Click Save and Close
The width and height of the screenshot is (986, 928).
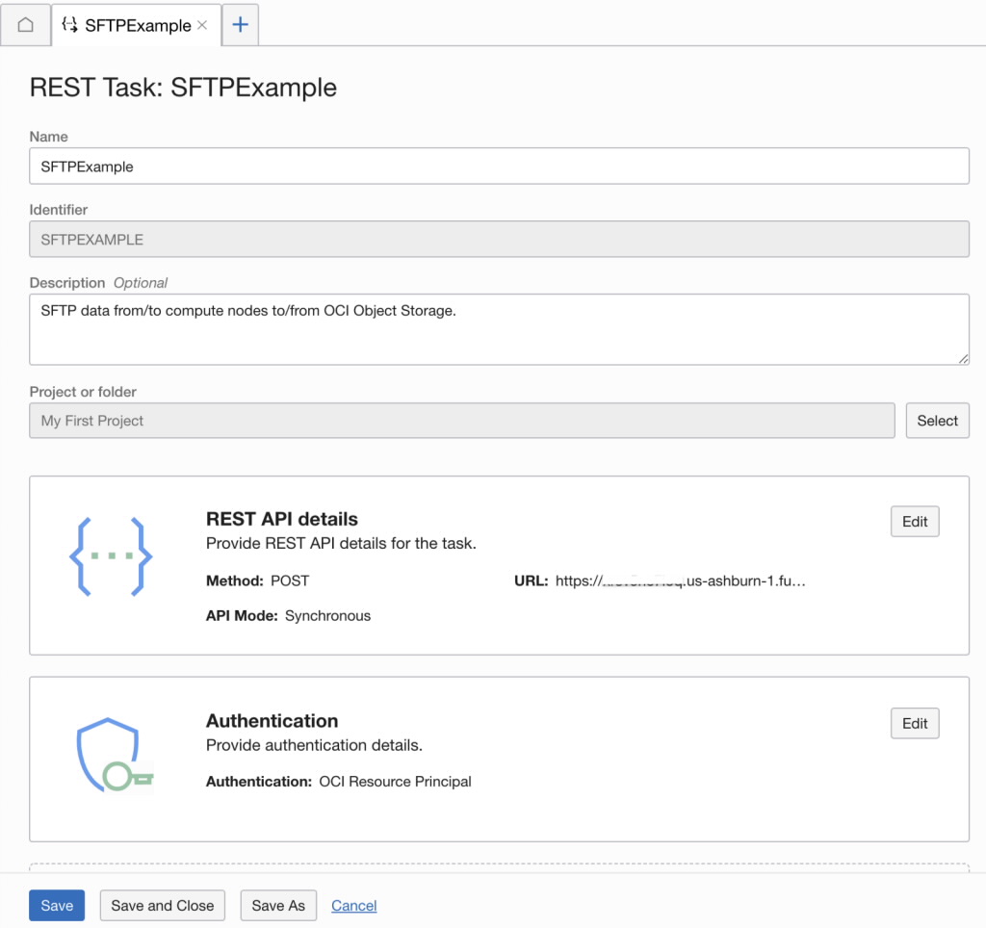(162, 905)
